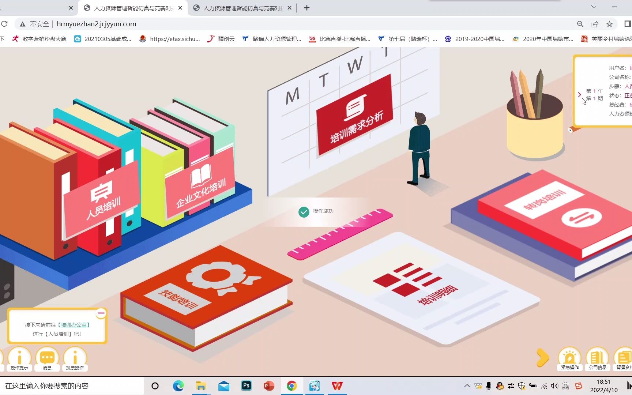Screen dimensions: 632x395
Task: Open the 投票操作 icon
Action: coord(75,359)
